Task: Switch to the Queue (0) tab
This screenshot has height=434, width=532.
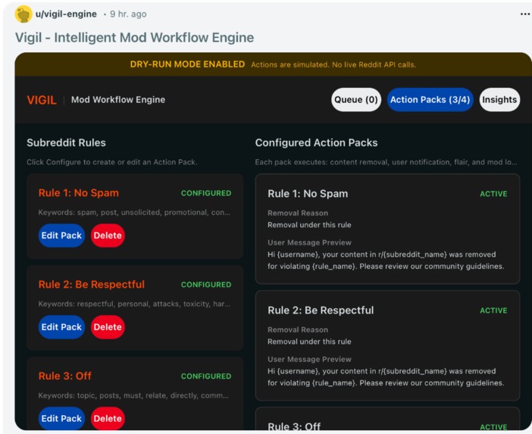Action: (356, 100)
